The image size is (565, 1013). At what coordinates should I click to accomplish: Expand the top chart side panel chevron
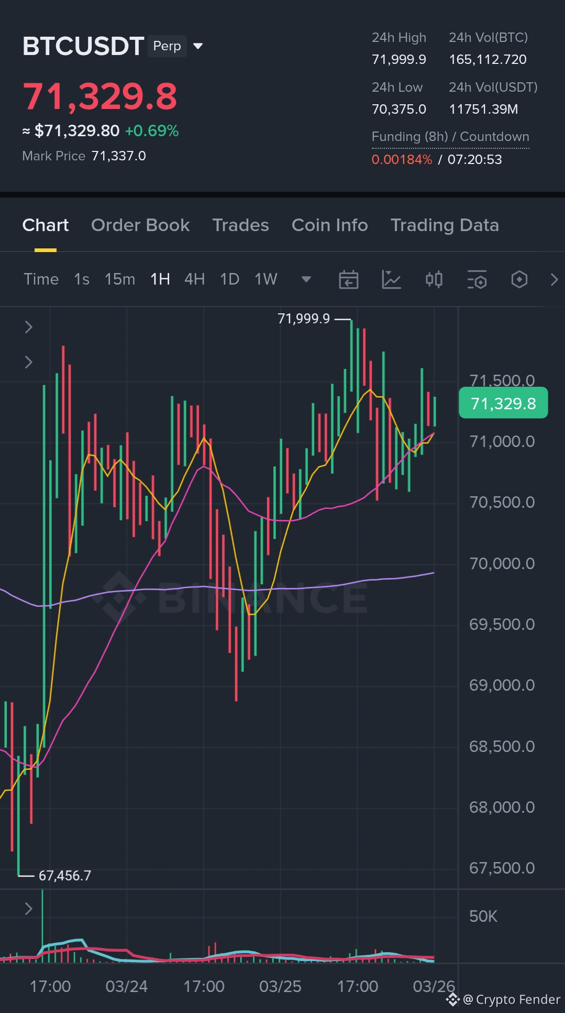(29, 327)
